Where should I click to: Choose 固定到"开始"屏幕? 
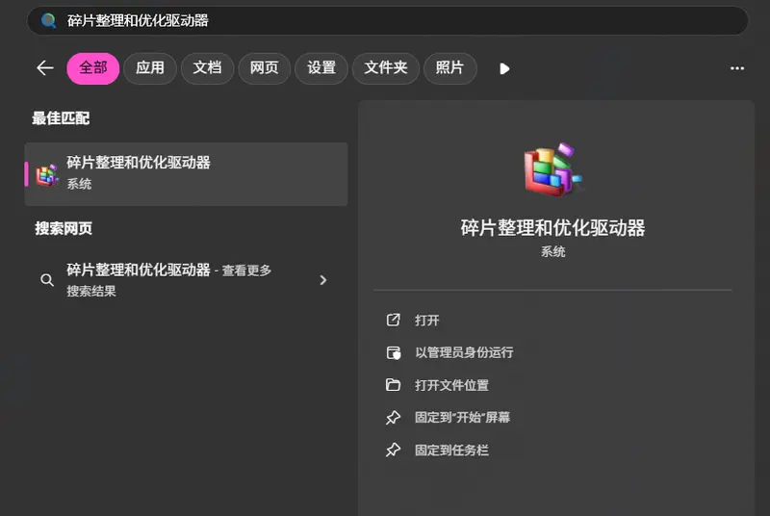click(462, 417)
